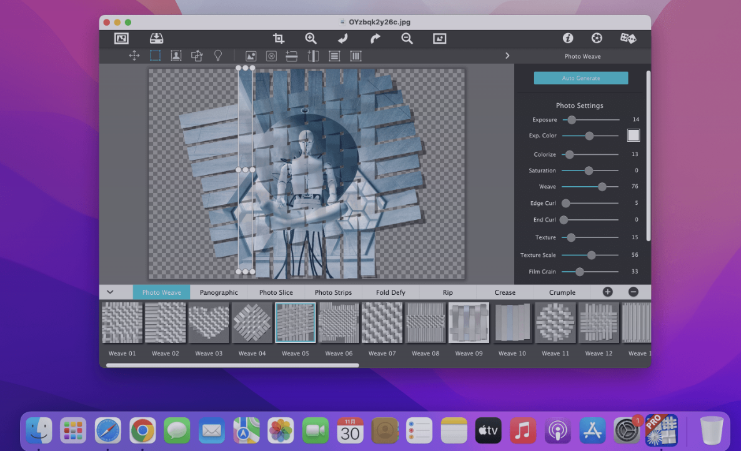Click the fit image to window icon
741x451 pixels.
[x=439, y=39]
